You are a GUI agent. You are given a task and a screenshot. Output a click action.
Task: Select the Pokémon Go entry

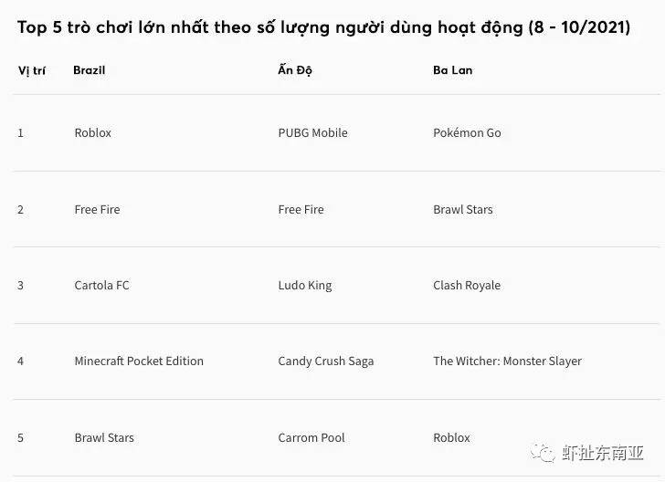coord(467,132)
